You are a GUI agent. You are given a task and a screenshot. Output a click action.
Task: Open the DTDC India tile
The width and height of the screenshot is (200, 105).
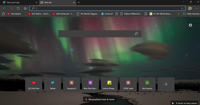[128, 84]
